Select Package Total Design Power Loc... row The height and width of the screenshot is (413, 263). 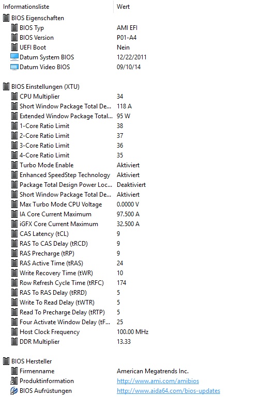(66, 184)
